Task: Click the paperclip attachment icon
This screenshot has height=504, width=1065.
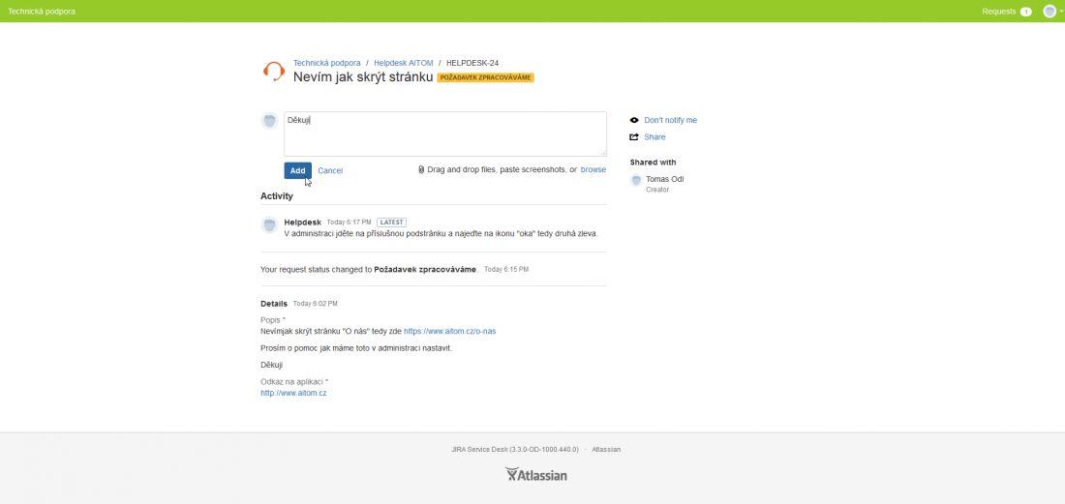Action: click(421, 169)
